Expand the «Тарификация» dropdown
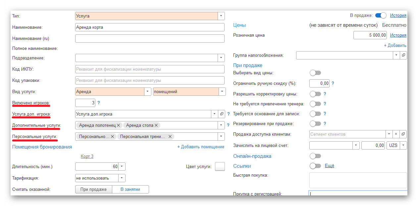This screenshot has height=206, width=418. (x=122, y=178)
